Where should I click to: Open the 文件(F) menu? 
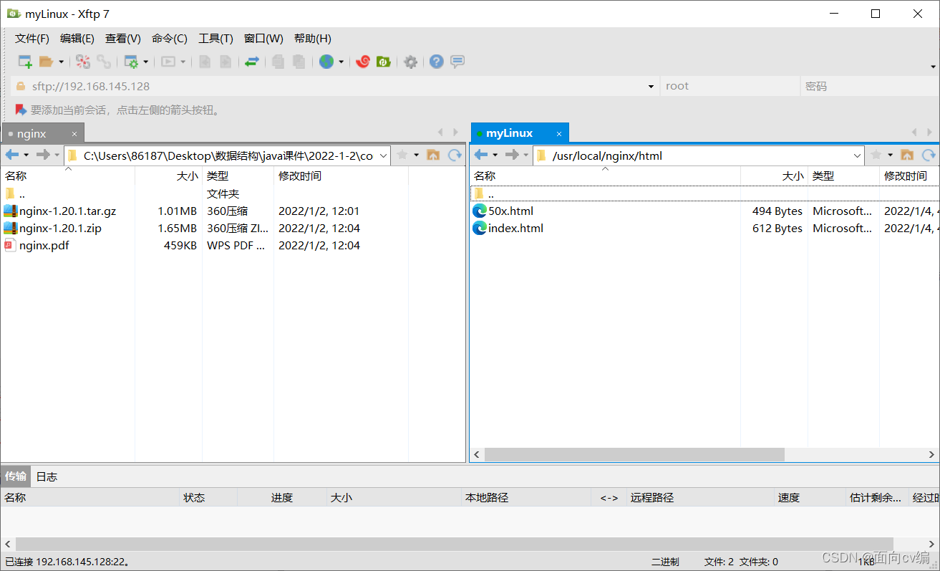32,39
